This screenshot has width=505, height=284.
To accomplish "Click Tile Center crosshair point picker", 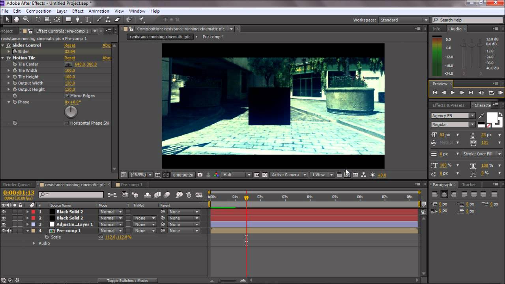I will pos(69,64).
